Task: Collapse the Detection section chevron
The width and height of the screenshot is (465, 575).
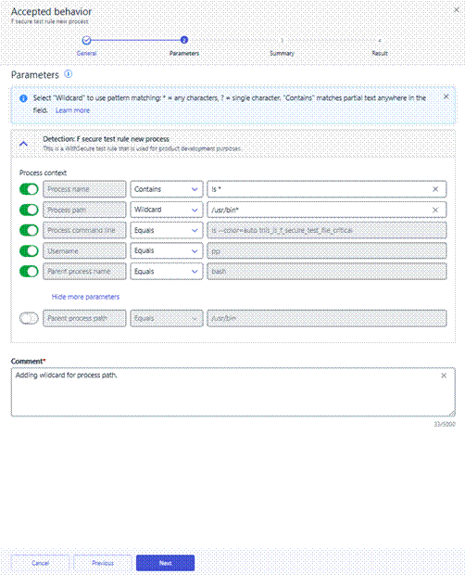Action: [23, 144]
